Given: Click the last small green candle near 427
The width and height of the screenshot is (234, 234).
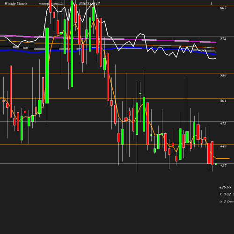Looking at the screenshot, I should coord(216,164).
